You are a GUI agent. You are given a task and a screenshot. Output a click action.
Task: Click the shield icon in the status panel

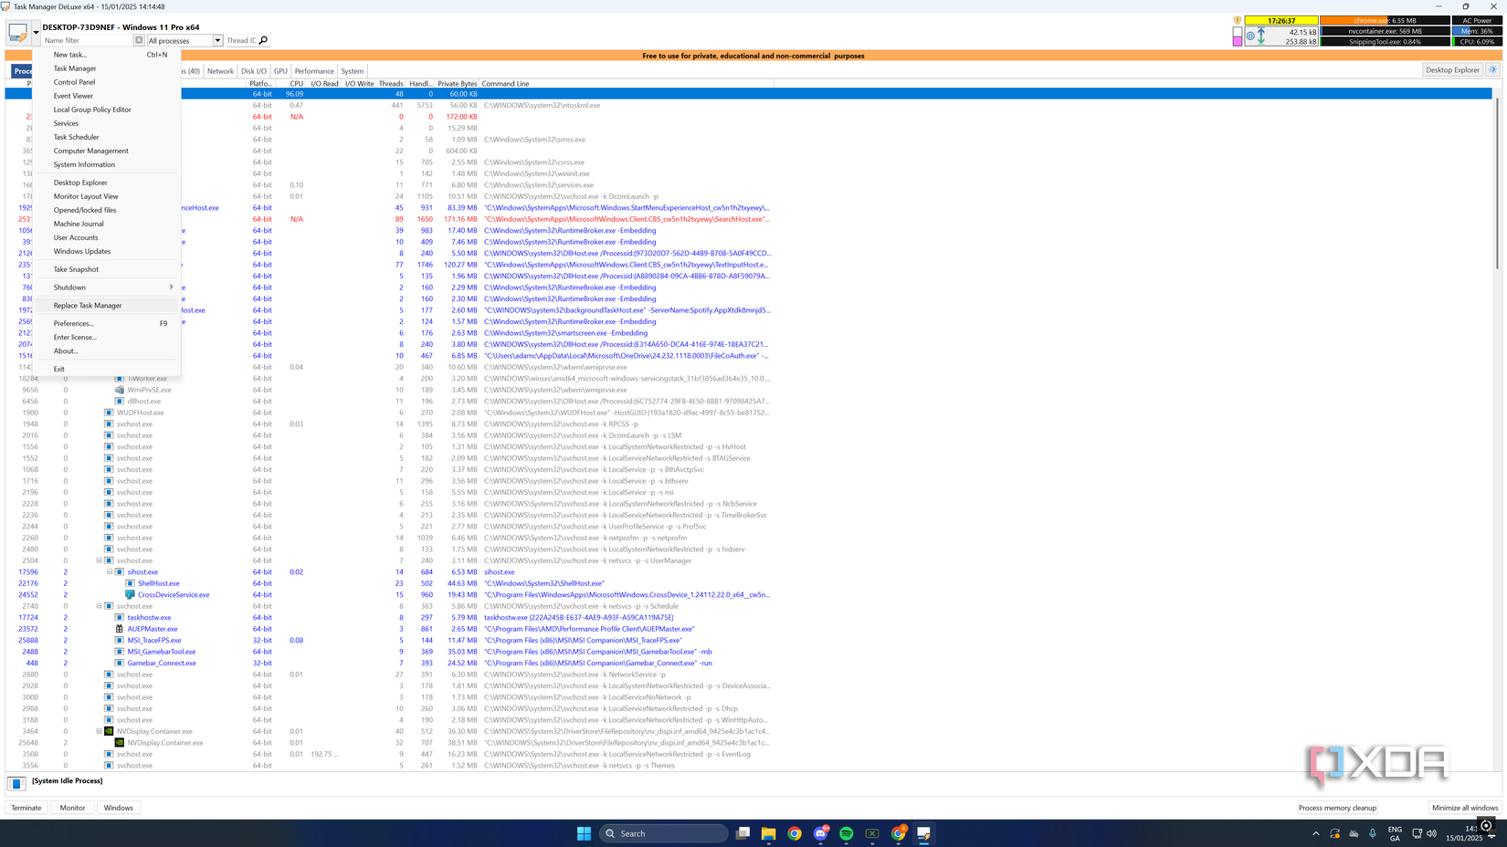click(1238, 20)
